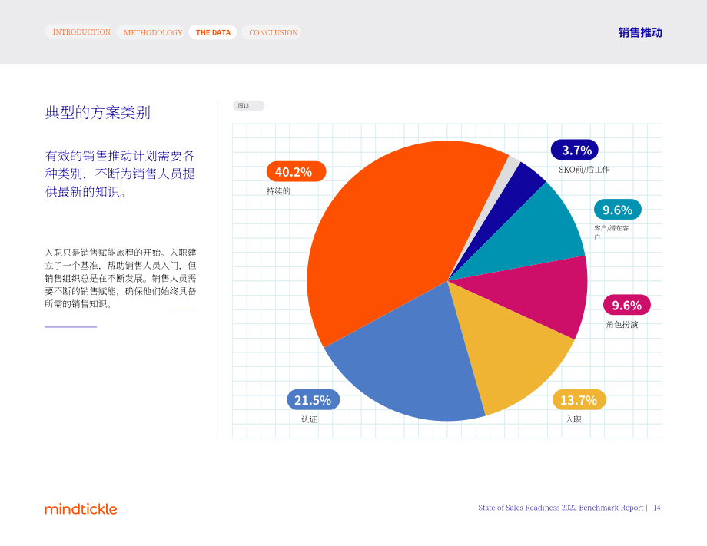Image resolution: width=707 pixels, height=546 pixels.
Task: Go to the CONCLUSION section tab
Action: (271, 32)
